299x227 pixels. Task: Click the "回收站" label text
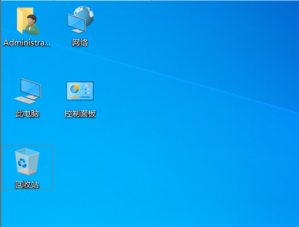[27, 185]
